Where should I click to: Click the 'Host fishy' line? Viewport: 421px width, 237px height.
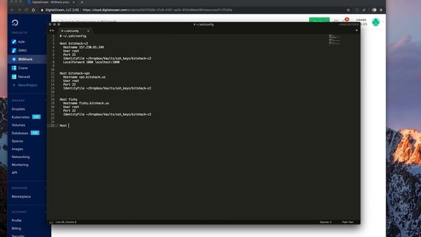68,99
